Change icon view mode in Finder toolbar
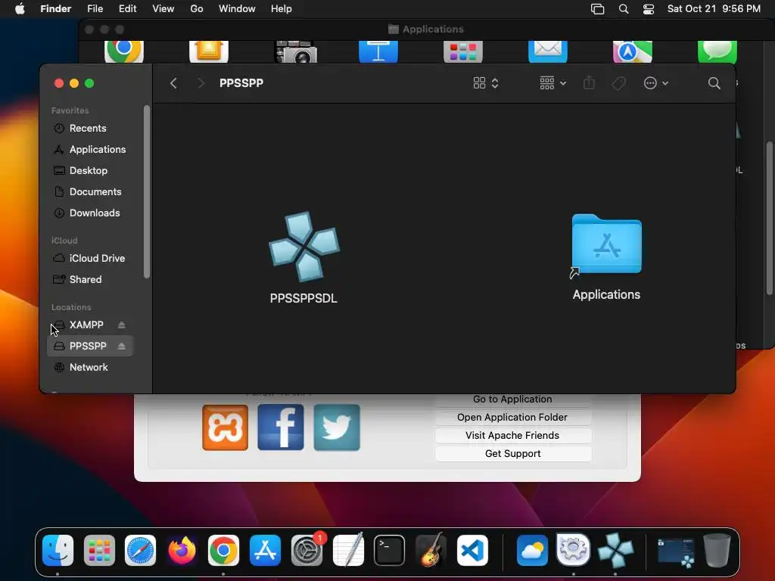 [x=486, y=83]
